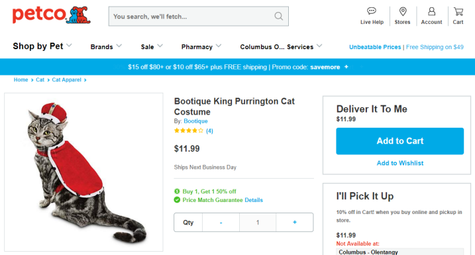This screenshot has width=475, height=255.
Task: Decrease quantity with minus button
Action: (221, 223)
